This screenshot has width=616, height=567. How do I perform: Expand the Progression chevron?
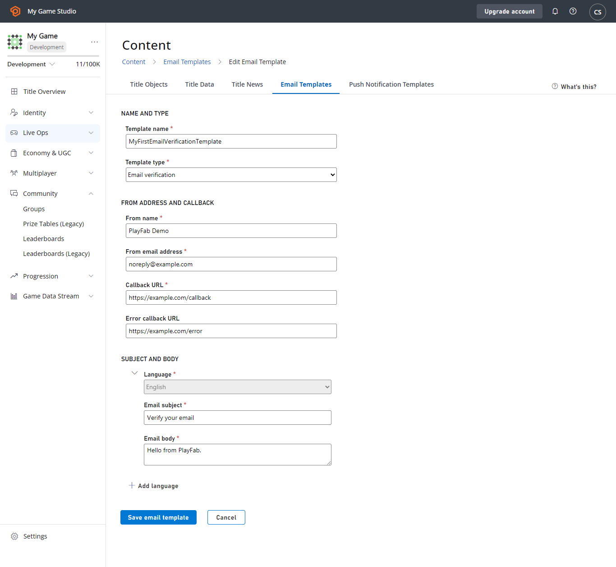coord(91,276)
